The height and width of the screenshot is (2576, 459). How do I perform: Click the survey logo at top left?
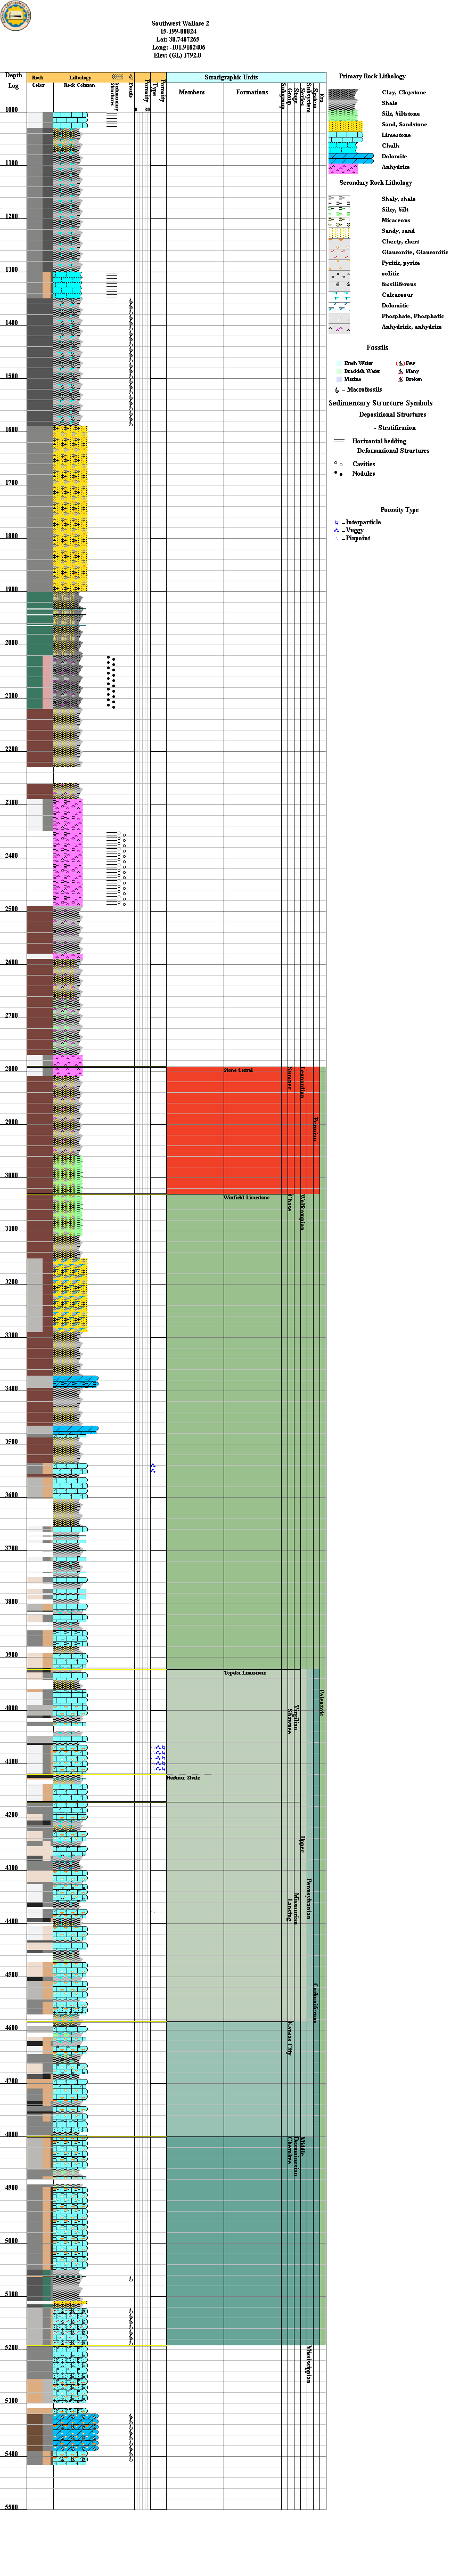(15, 16)
